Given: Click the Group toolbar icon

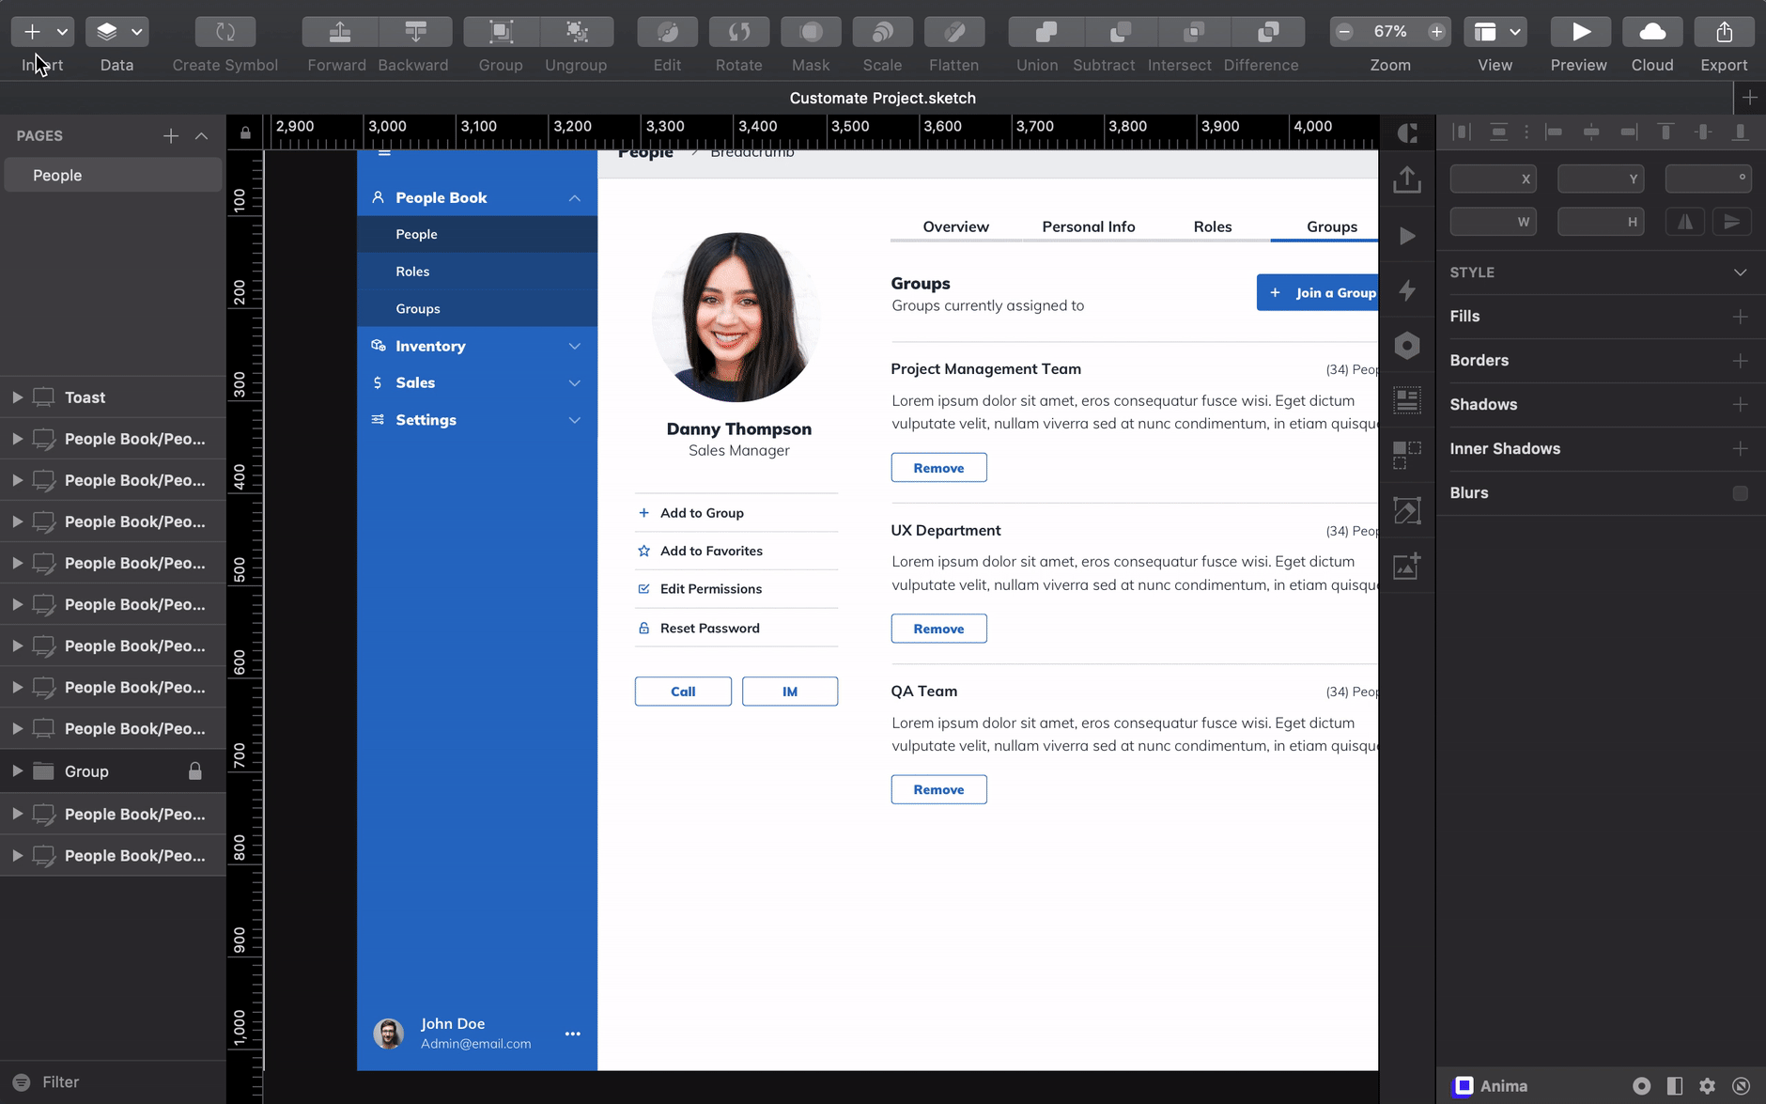Looking at the screenshot, I should [x=502, y=32].
